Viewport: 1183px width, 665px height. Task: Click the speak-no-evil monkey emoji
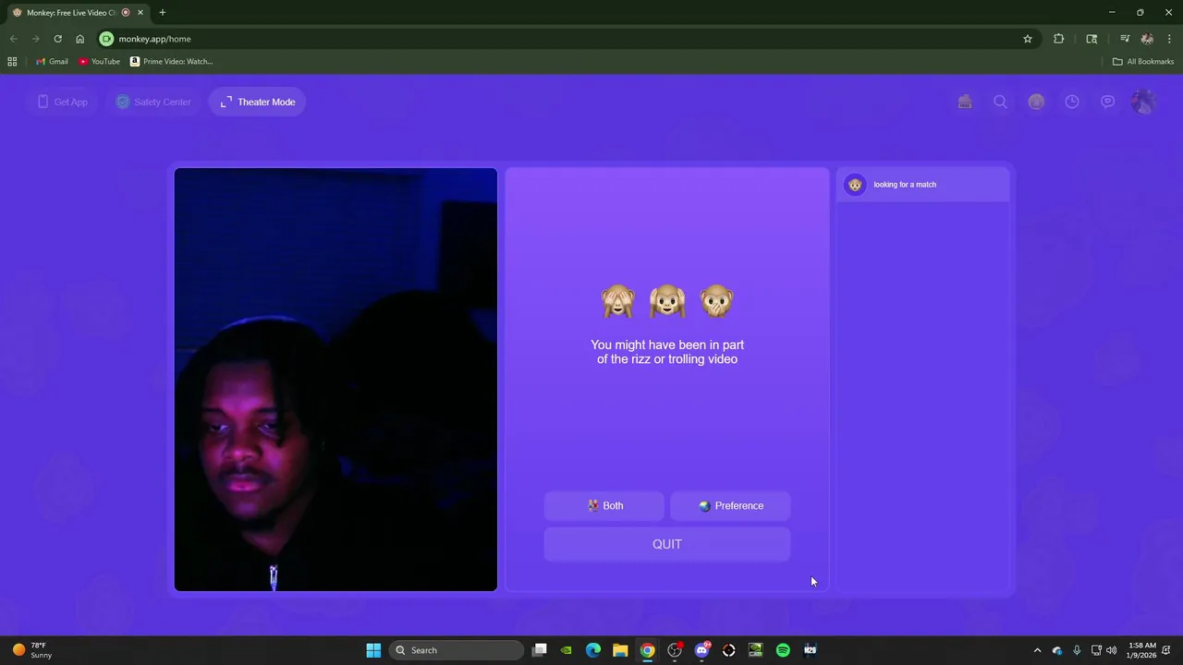pos(716,302)
